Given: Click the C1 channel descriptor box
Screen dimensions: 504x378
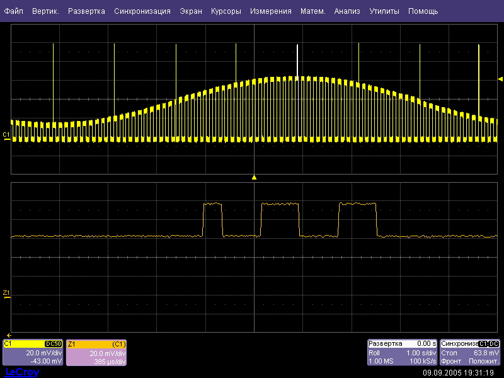Looking at the screenshot, I should pyautogui.click(x=33, y=353).
